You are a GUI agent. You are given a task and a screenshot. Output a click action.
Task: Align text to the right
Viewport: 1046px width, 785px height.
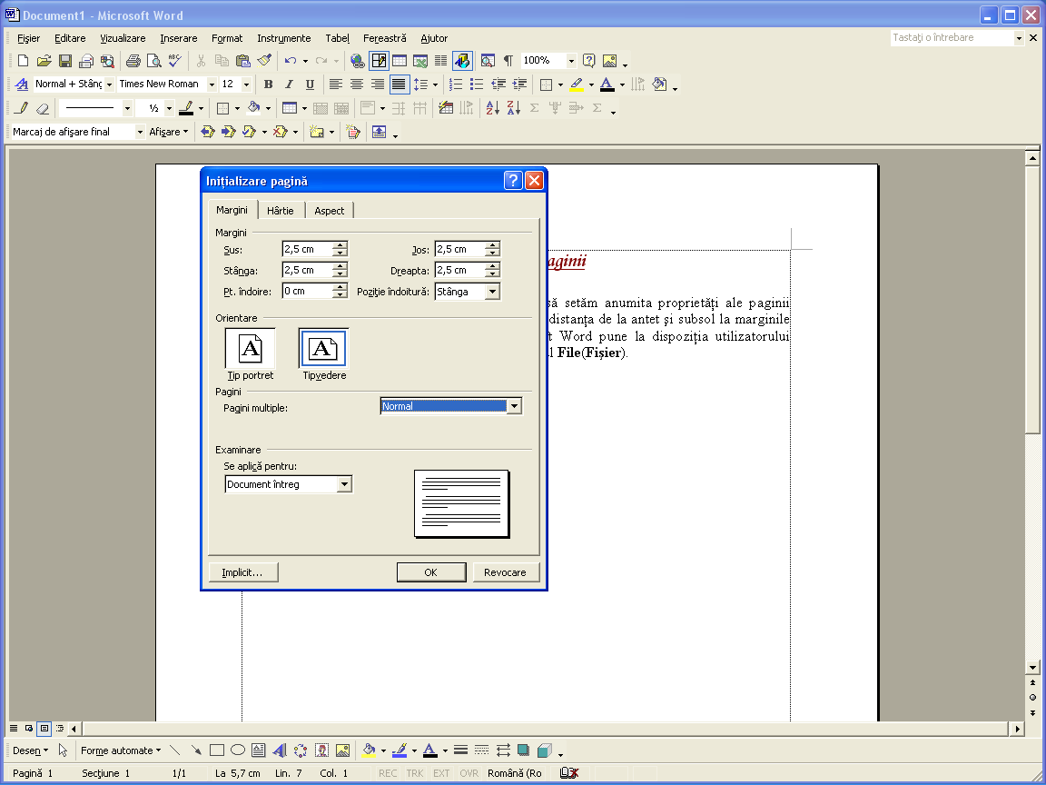[x=378, y=84]
